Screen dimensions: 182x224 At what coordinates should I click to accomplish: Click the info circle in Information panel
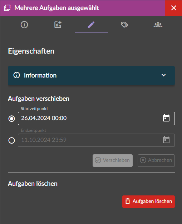tap(16, 75)
